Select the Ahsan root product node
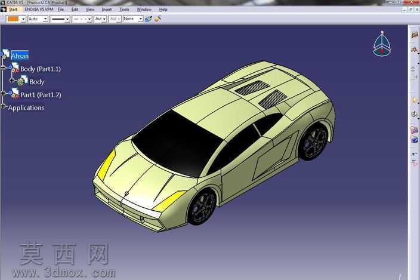This screenshot has width=420, height=280. tap(20, 56)
